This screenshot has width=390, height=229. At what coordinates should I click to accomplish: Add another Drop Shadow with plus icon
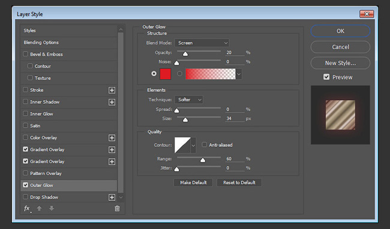coord(112,197)
